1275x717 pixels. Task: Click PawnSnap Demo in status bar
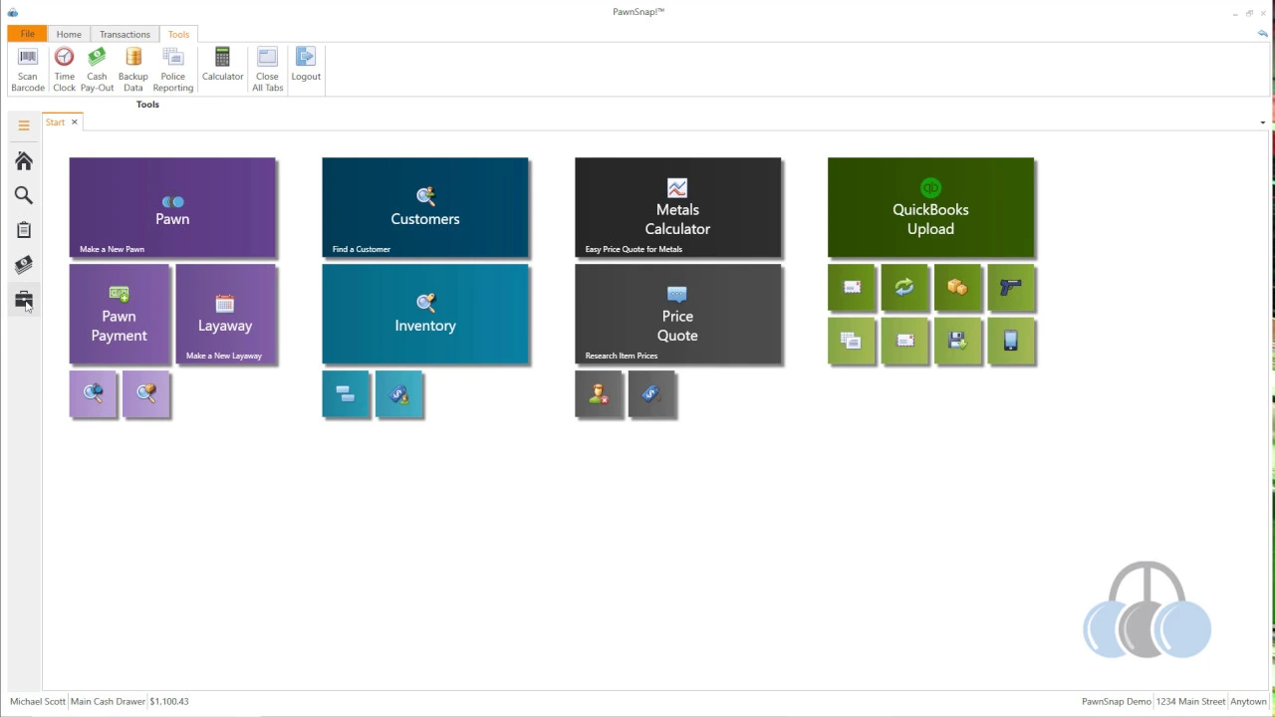[x=1117, y=701]
